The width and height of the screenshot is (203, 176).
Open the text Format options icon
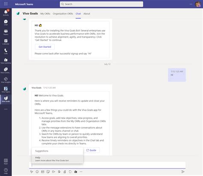tap(32, 172)
